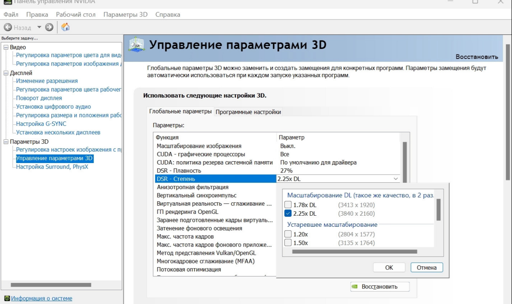The height and width of the screenshot is (304, 512).
Task: Select Регулировка параметров цвета рабочего стола
Action: click(x=69, y=89)
